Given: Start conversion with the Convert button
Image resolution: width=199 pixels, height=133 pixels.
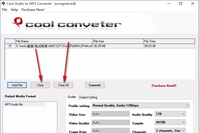Looking at the screenshot, I should click(x=95, y=85).
